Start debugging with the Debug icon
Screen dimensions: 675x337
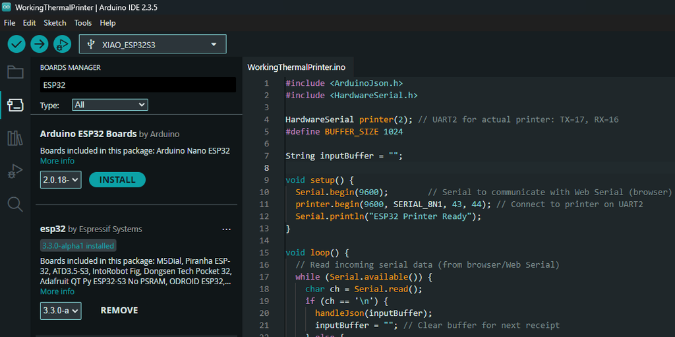(x=61, y=44)
